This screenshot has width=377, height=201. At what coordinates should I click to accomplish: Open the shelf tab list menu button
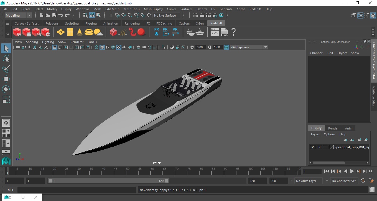tap(8, 24)
